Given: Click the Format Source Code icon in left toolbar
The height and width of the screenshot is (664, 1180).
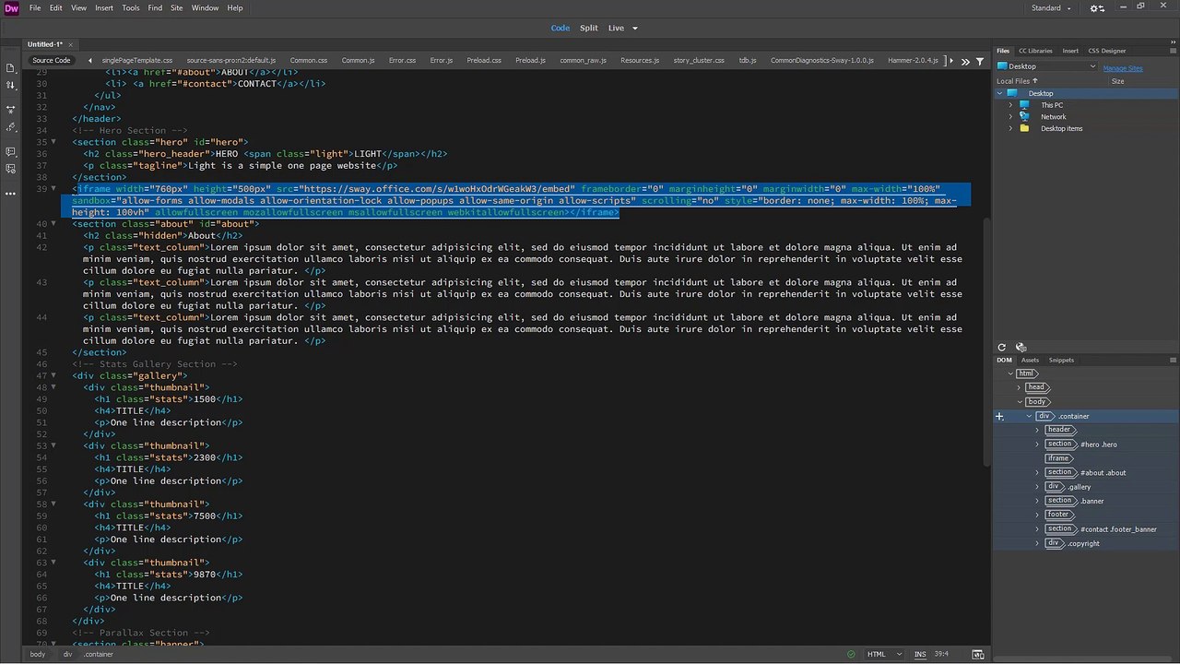Looking at the screenshot, I should pyautogui.click(x=11, y=127).
